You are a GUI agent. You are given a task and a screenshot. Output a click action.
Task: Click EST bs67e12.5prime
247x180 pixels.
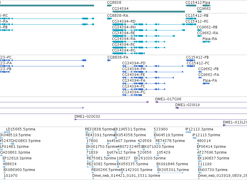click(x=121, y=153)
